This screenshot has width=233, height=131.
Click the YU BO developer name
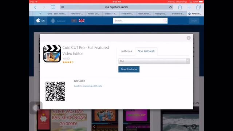(x=66, y=59)
